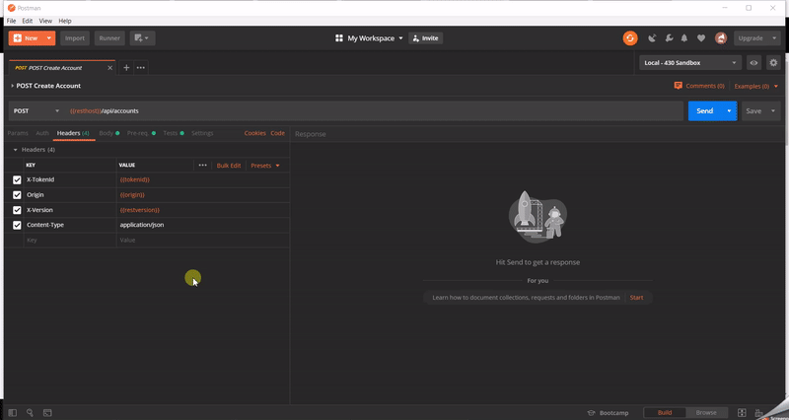This screenshot has width=789, height=420.
Task: Expand the Presets dropdown
Action: (265, 166)
